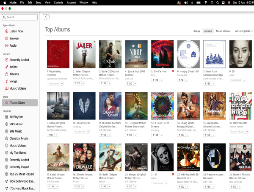The image size is (254, 192).
Task: Open Control Center icon
Action: pos(224,3)
